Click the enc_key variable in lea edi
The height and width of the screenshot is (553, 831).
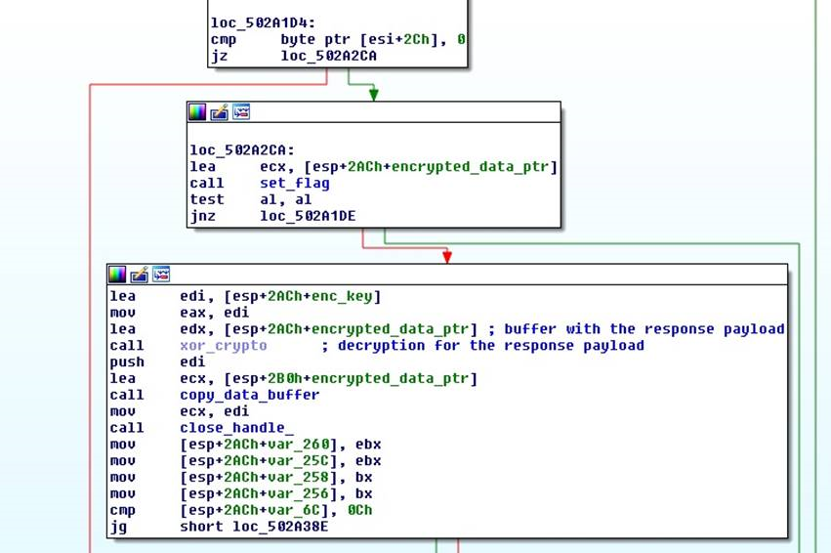pyautogui.click(x=351, y=296)
